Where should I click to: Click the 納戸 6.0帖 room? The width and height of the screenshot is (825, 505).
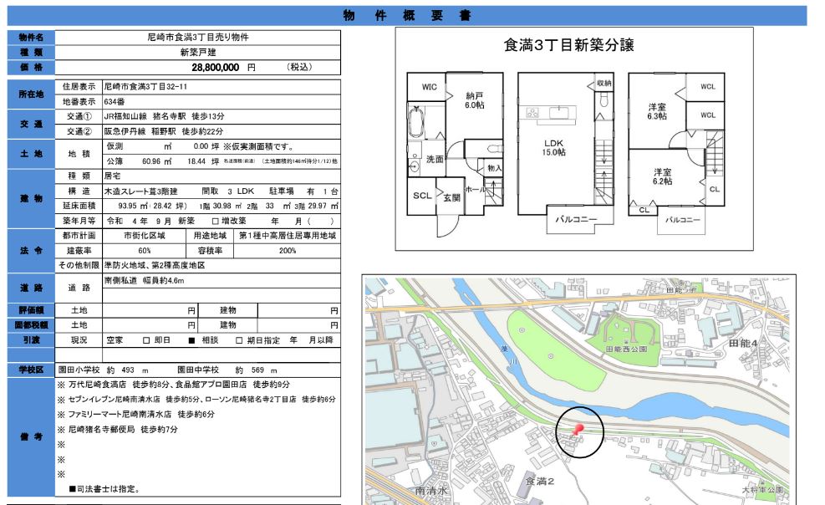pyautogui.click(x=475, y=100)
